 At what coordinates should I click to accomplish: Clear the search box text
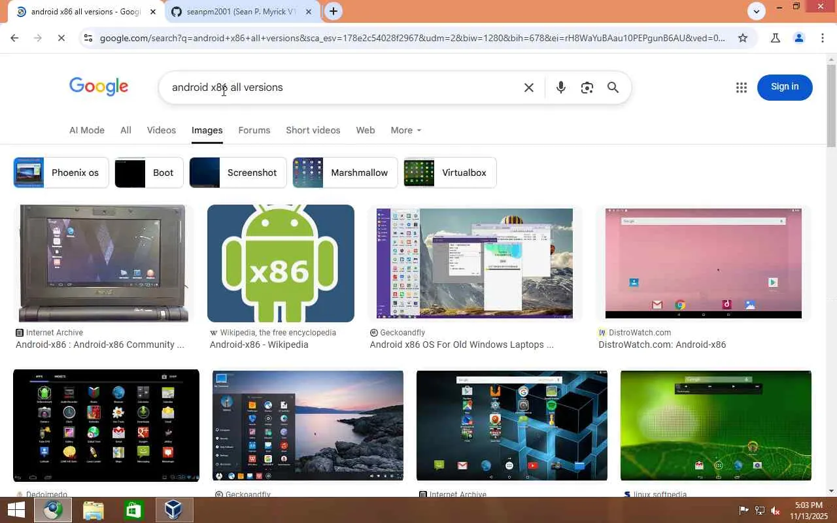[x=529, y=88]
